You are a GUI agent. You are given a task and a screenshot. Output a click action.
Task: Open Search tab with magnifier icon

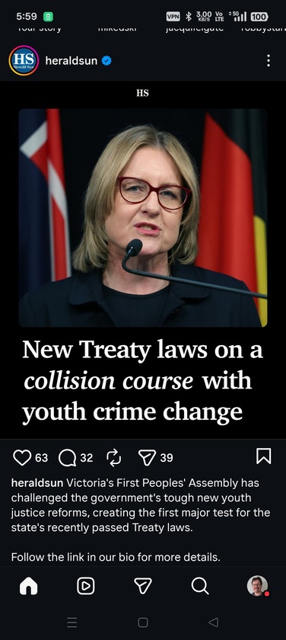click(x=200, y=586)
